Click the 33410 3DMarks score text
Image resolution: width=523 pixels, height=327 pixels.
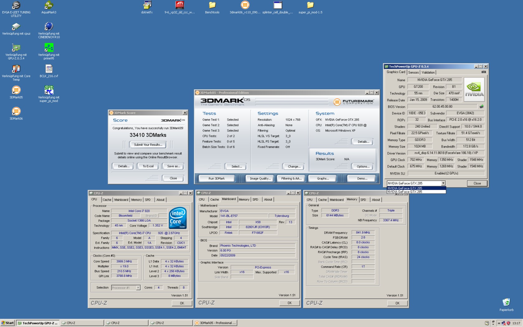click(x=148, y=135)
